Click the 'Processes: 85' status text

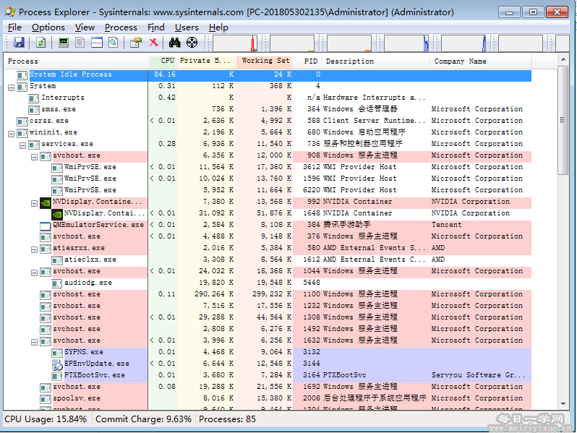228,419
